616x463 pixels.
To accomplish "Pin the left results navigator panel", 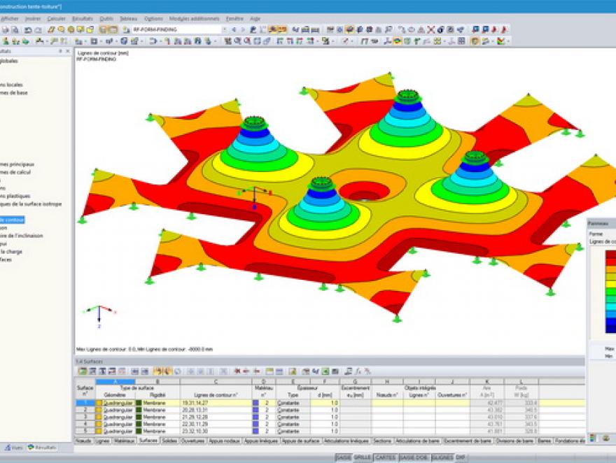I will [x=62, y=52].
